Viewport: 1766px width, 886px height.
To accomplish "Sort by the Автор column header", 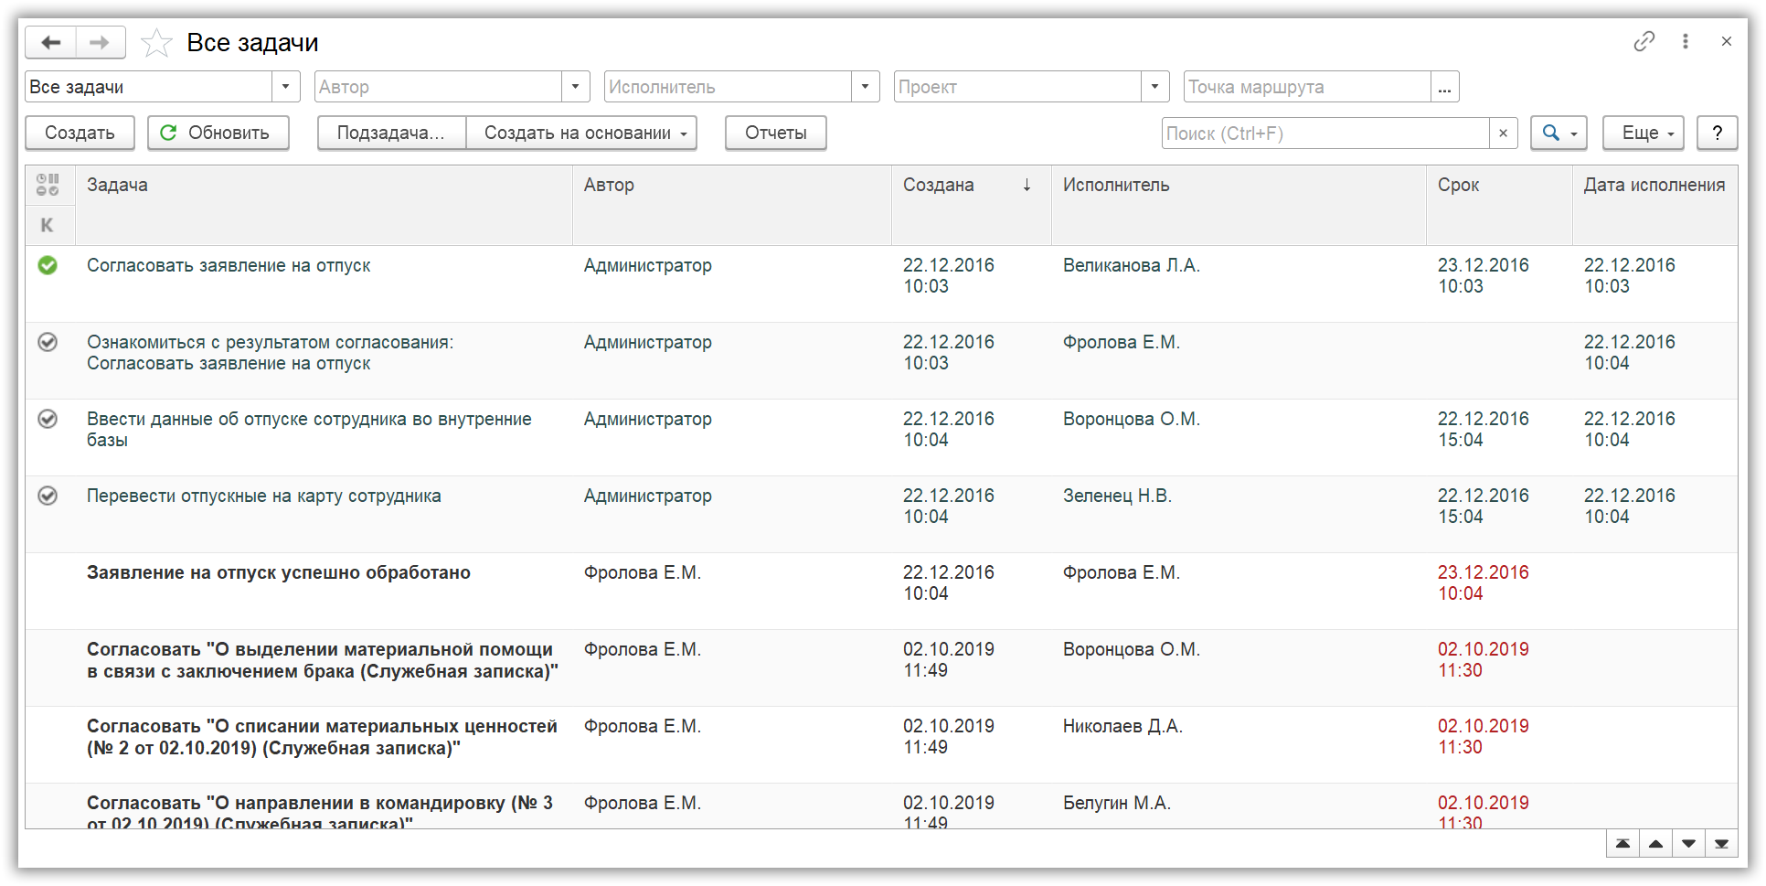I will coord(732,205).
